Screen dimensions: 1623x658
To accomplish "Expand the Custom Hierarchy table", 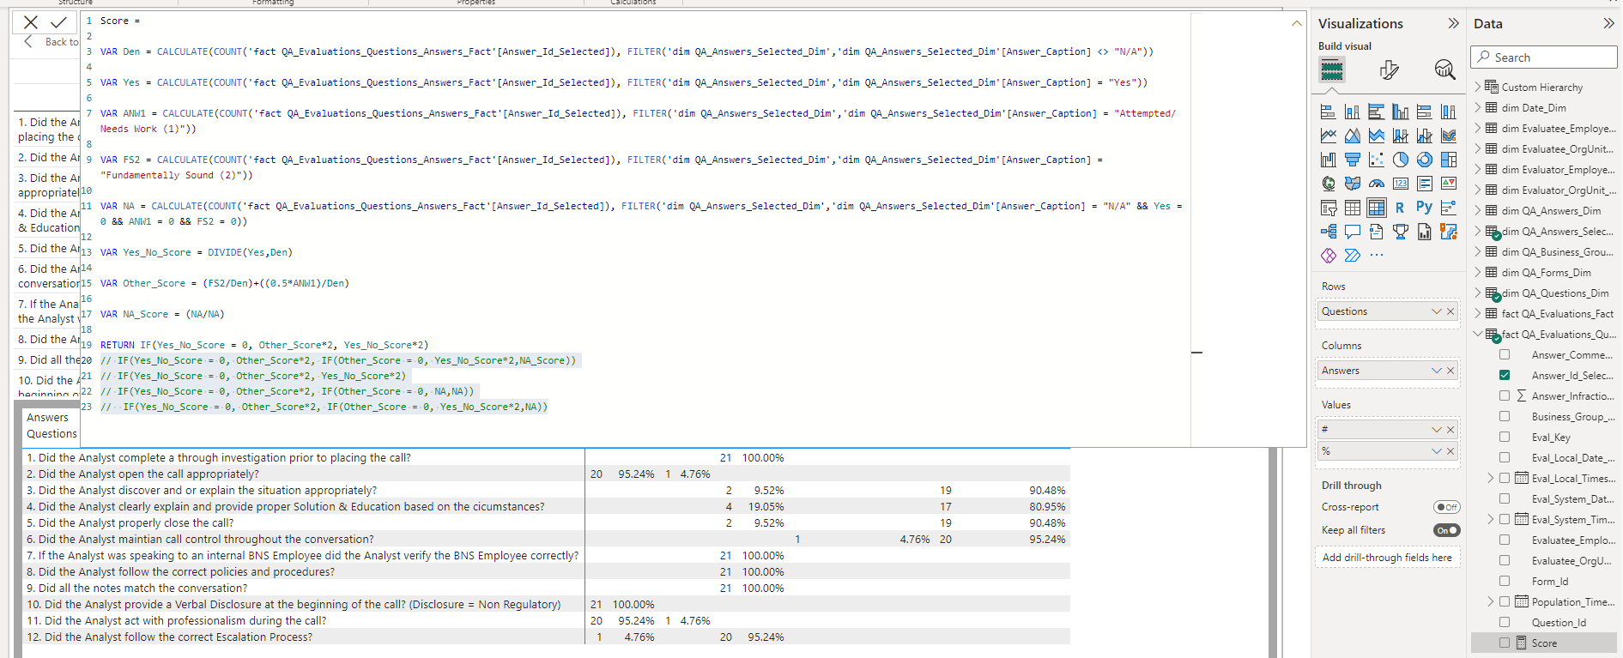I will [1478, 87].
